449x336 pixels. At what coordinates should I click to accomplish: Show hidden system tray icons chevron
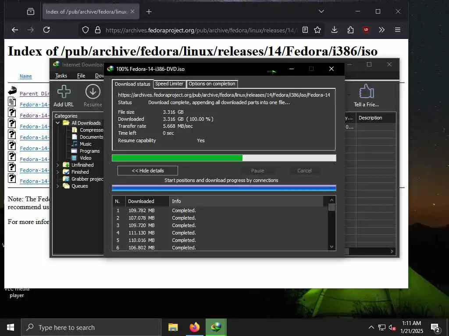coord(371,327)
